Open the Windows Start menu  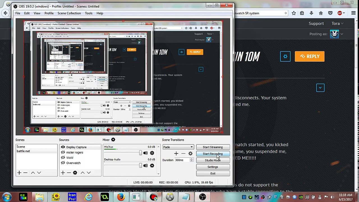tap(6, 197)
